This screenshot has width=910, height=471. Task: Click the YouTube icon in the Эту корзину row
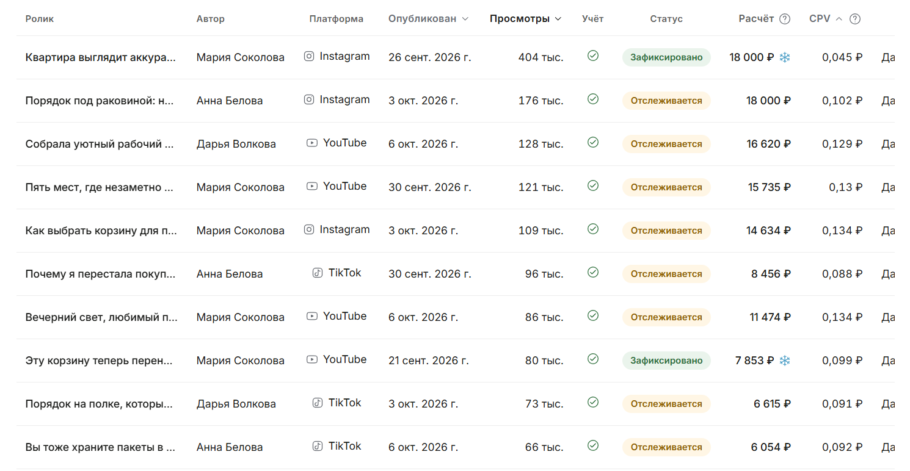312,359
